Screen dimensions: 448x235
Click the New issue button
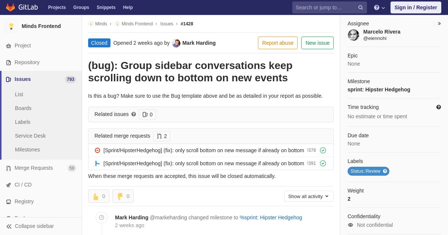[317, 43]
